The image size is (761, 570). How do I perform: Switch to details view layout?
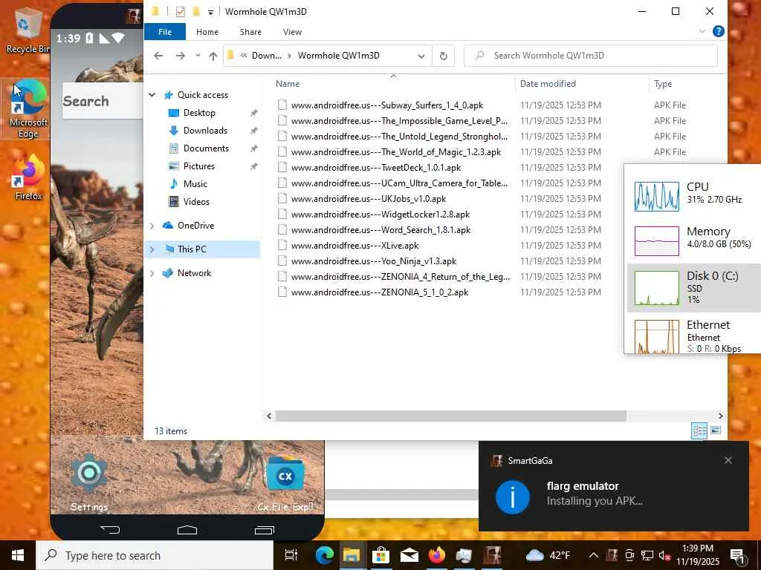click(x=699, y=430)
